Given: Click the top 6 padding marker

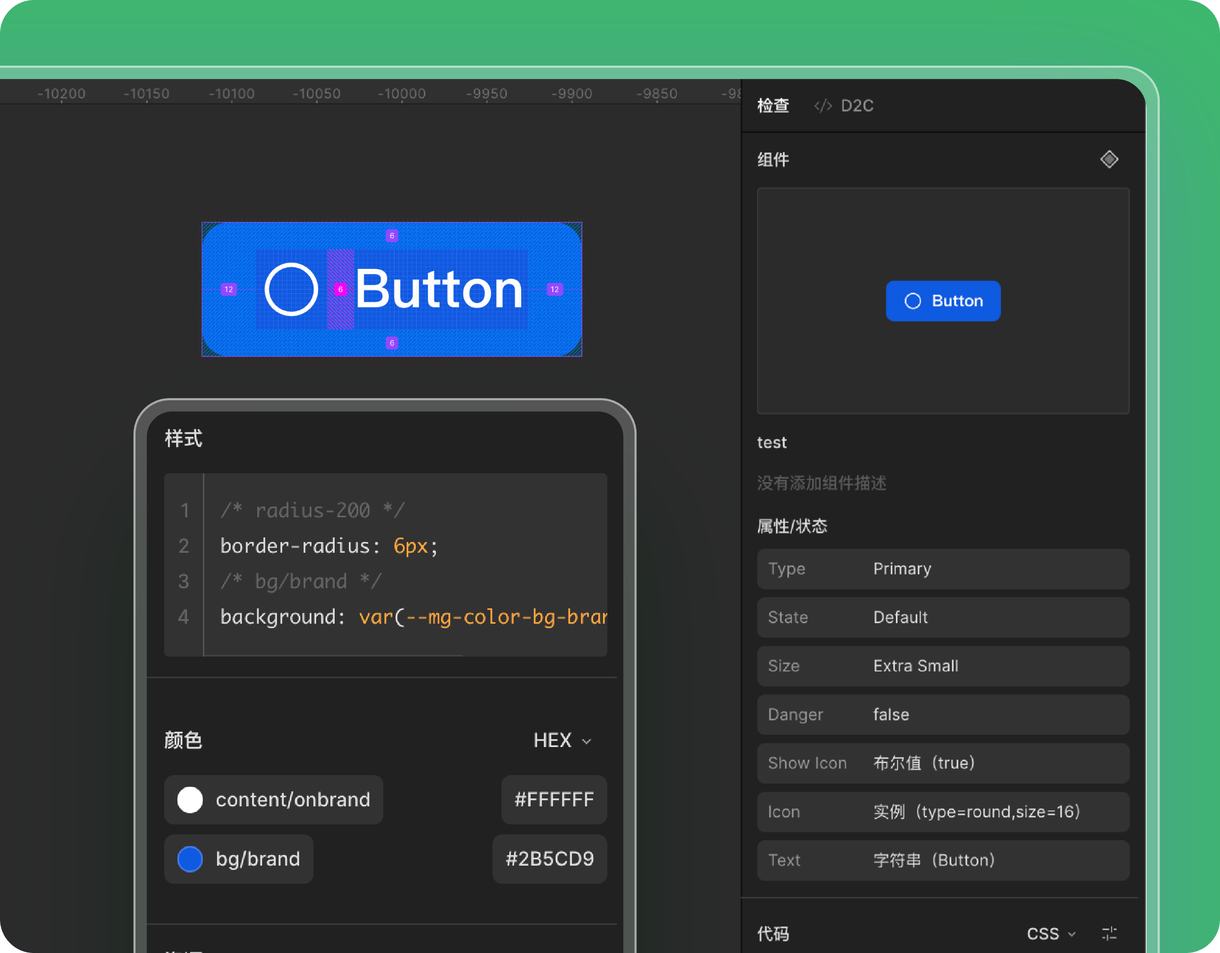Looking at the screenshot, I should point(392,236).
